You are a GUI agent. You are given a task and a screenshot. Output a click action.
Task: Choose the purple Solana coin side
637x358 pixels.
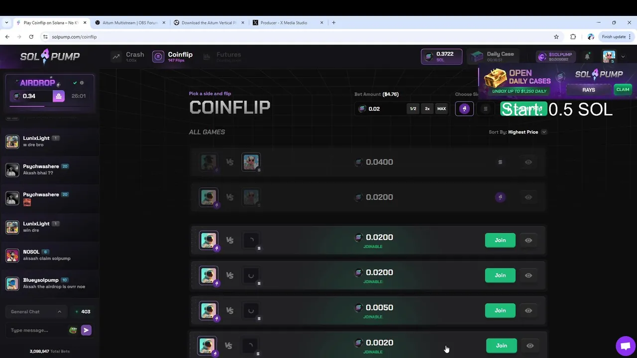[464, 109]
